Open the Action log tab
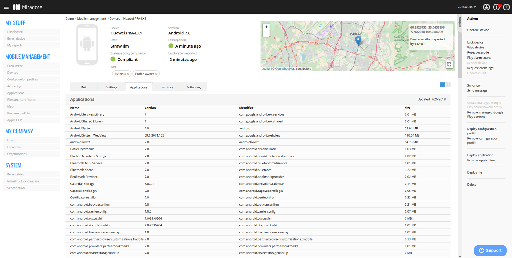 click(194, 87)
